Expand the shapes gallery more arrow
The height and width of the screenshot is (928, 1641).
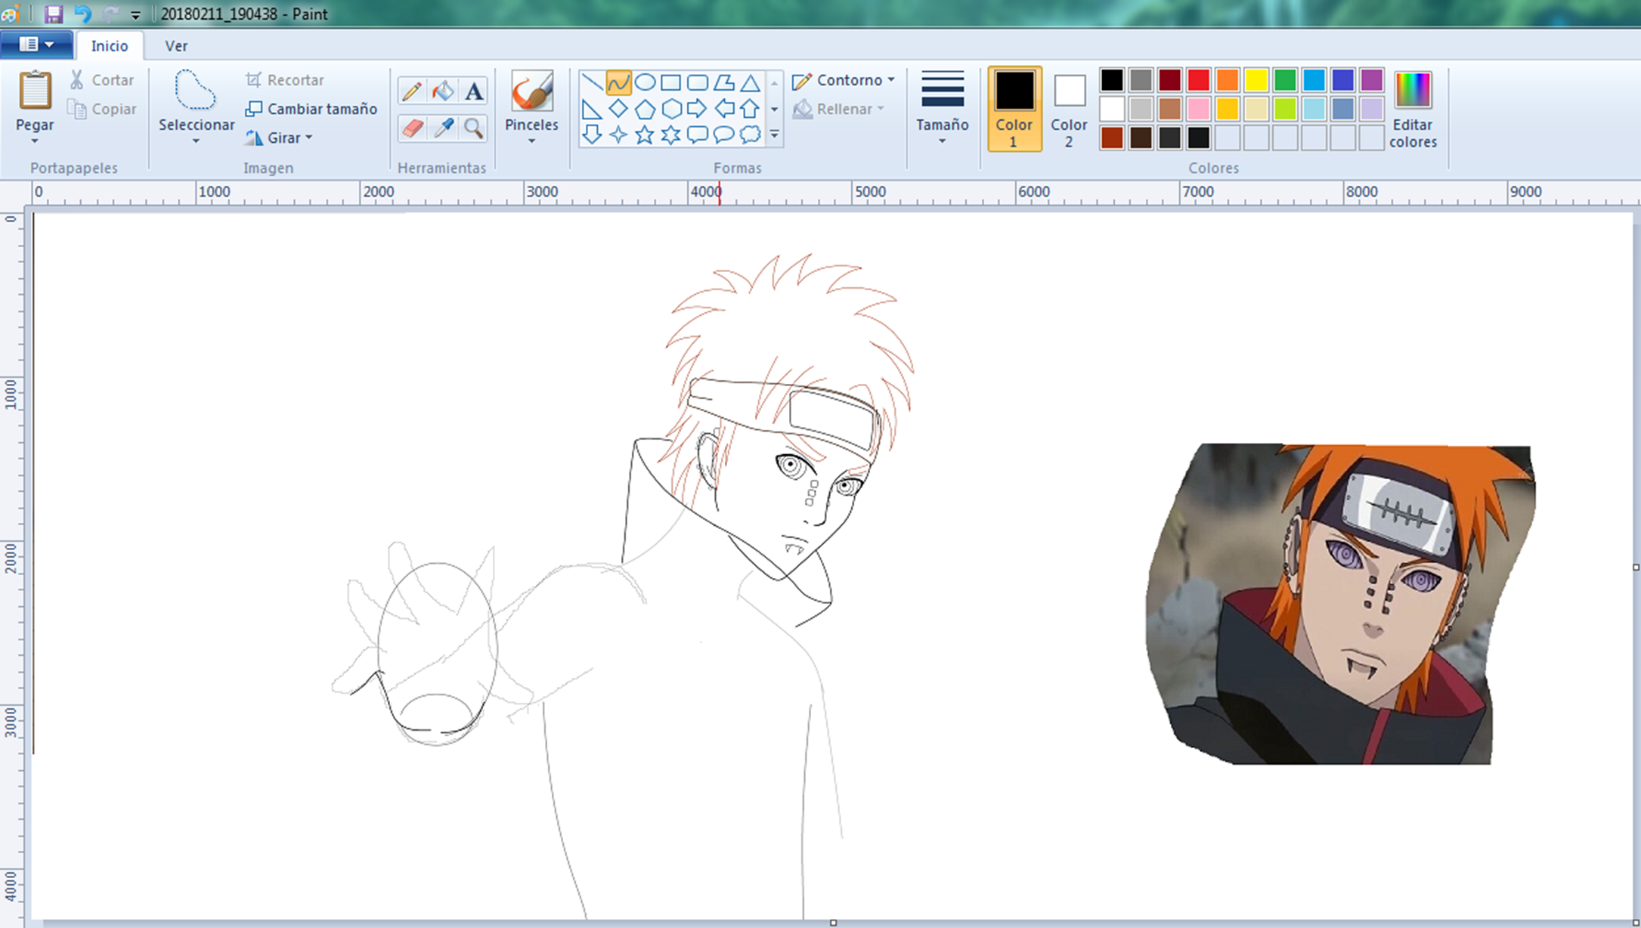coord(774,135)
